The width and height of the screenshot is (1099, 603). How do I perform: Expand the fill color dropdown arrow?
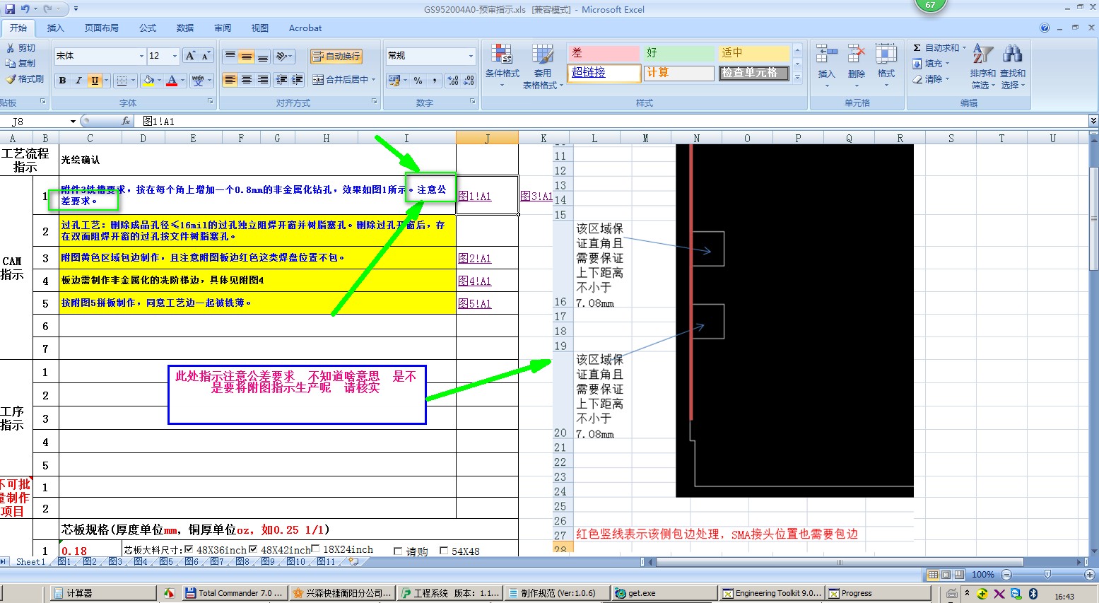(159, 81)
